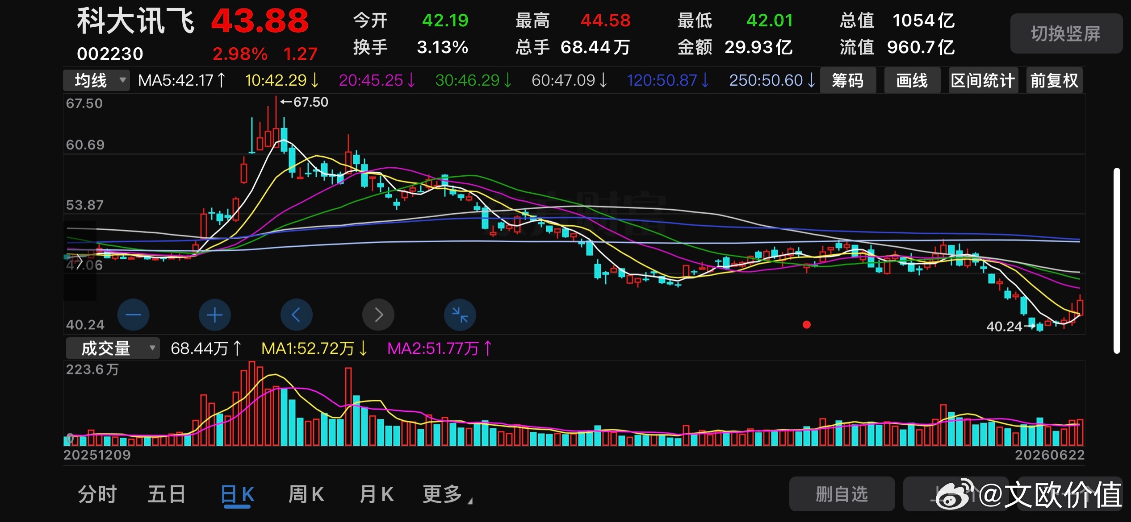Screen dimensions: 1131x522
Task: Open the 均线 indicator dropdown
Action: (96, 81)
